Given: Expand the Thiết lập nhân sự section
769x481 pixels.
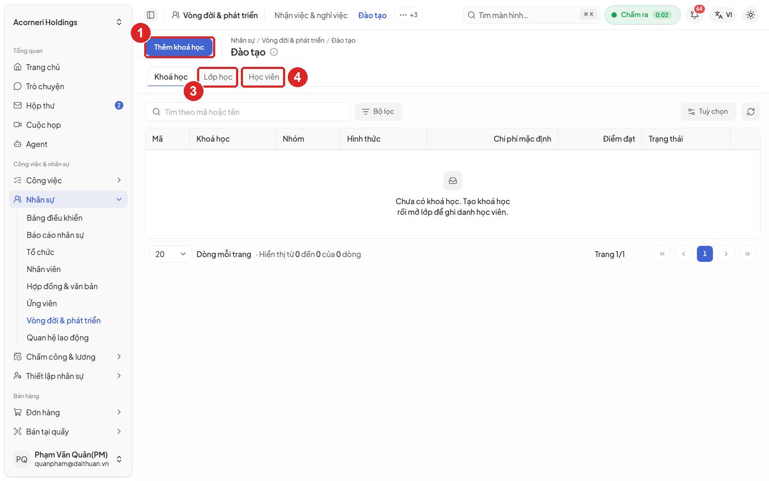Looking at the screenshot, I should 68,376.
